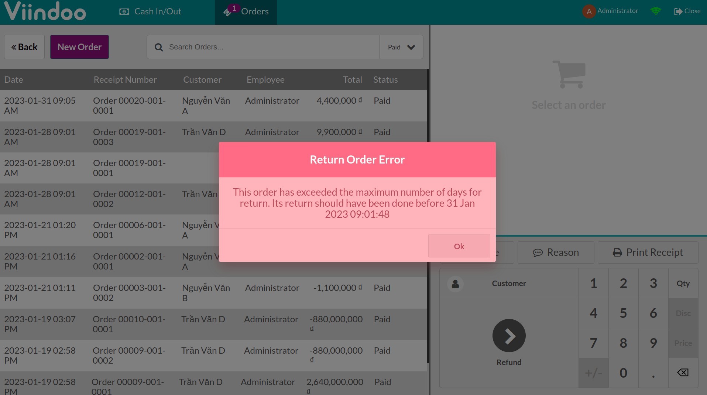Close the point of sale session

coord(687,11)
